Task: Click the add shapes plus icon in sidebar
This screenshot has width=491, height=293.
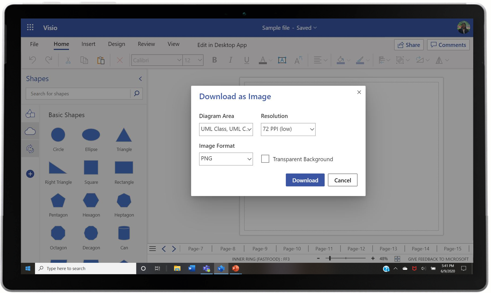Action: 30,174
